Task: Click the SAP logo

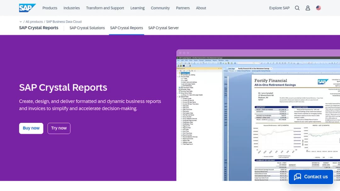Action: coord(27,8)
